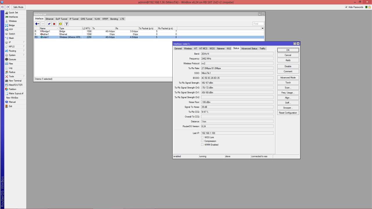Click the 'connected to ess' status text

pos(259,156)
